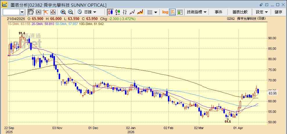Click the 10-SMA legend label
287x134 pixels.
coord(19,24)
